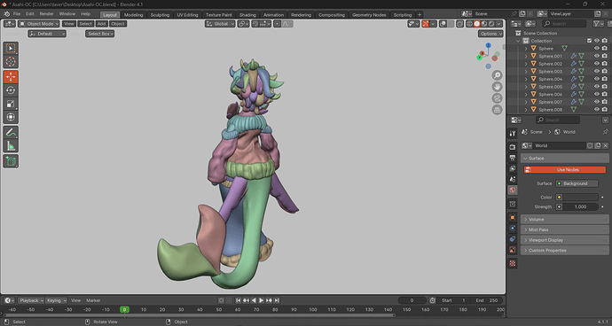This screenshot has height=326, width=612.
Task: Open the timeline Playback popover
Action: (31, 300)
